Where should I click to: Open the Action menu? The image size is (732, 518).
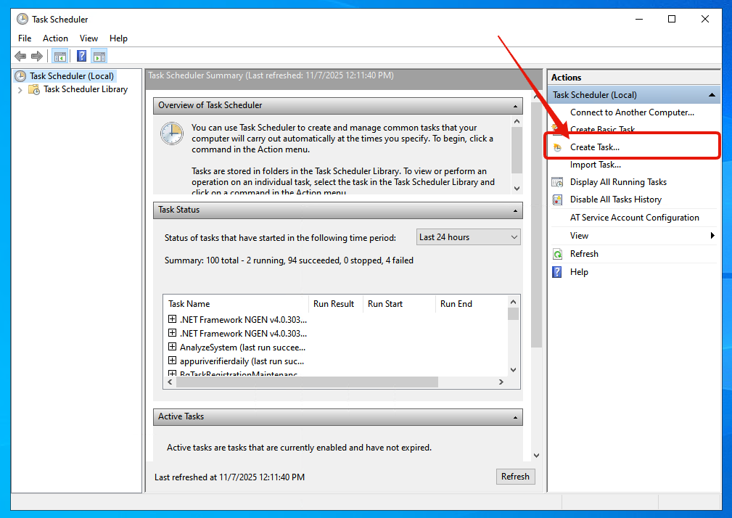click(x=55, y=38)
